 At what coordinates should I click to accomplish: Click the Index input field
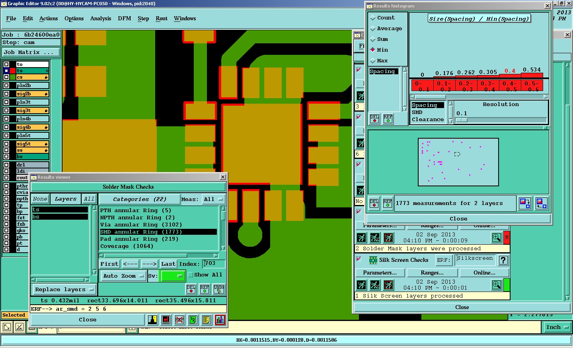pos(214,264)
